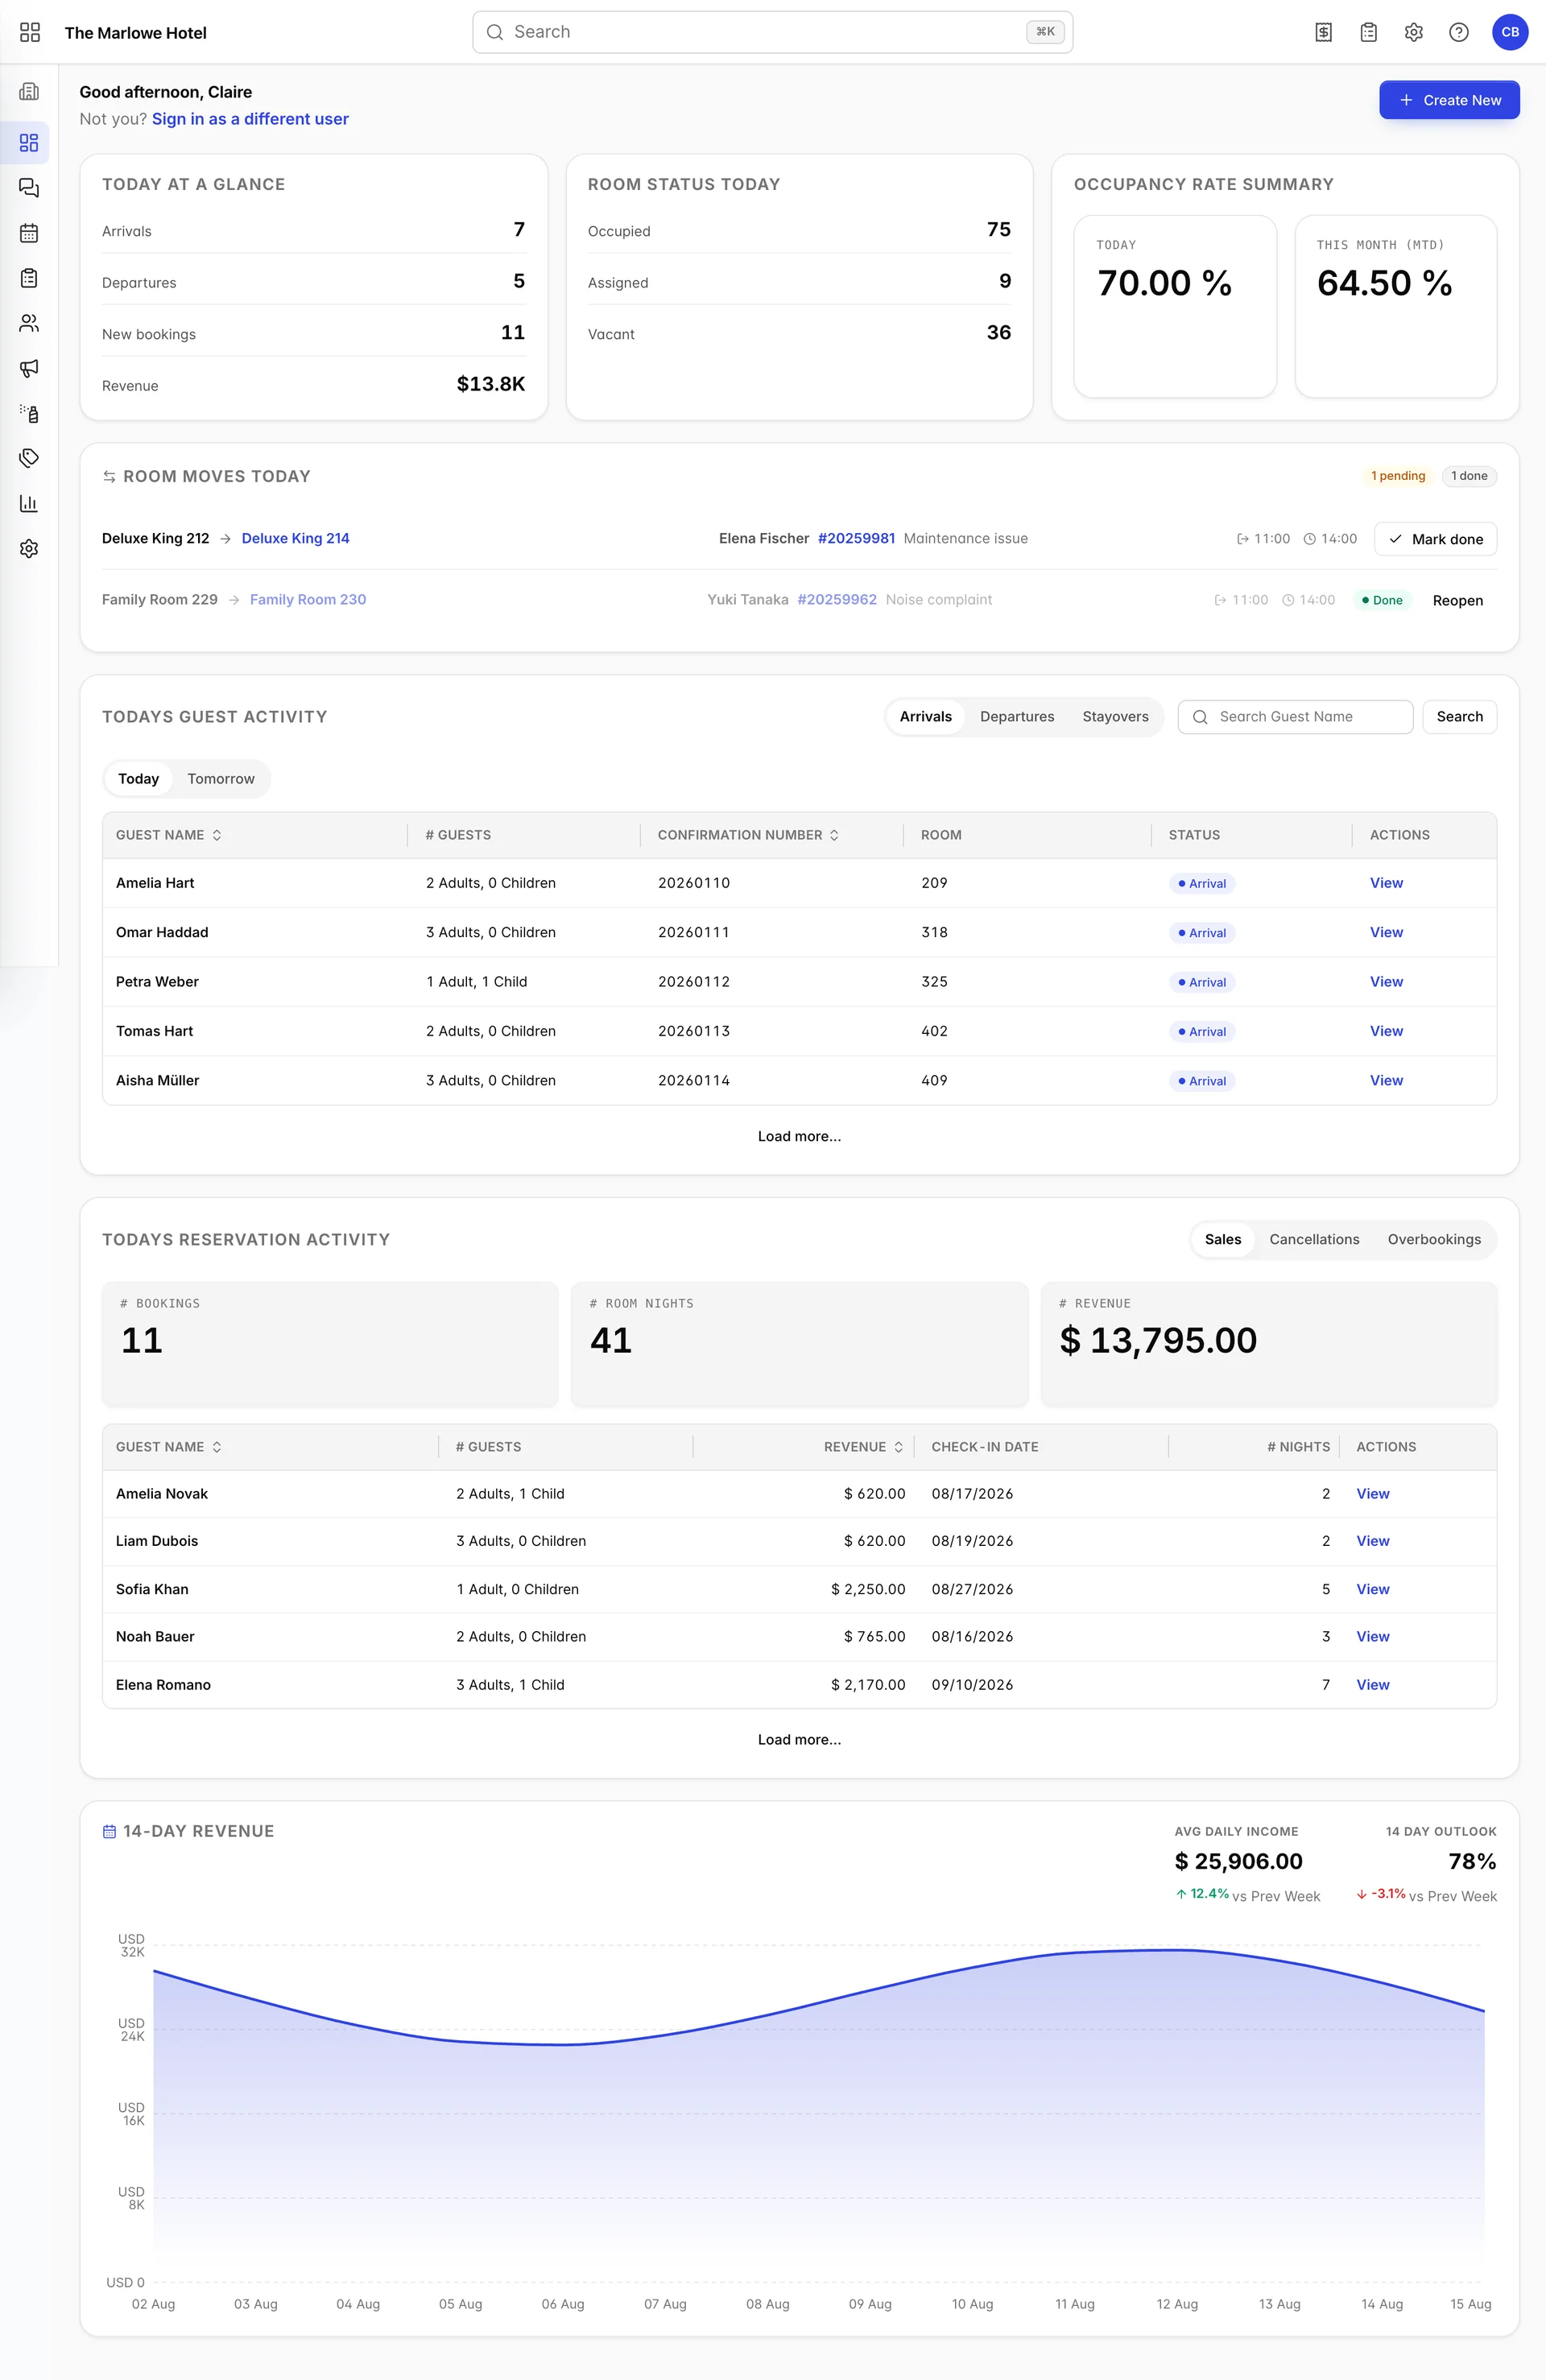Open the CB user avatar

1510,32
